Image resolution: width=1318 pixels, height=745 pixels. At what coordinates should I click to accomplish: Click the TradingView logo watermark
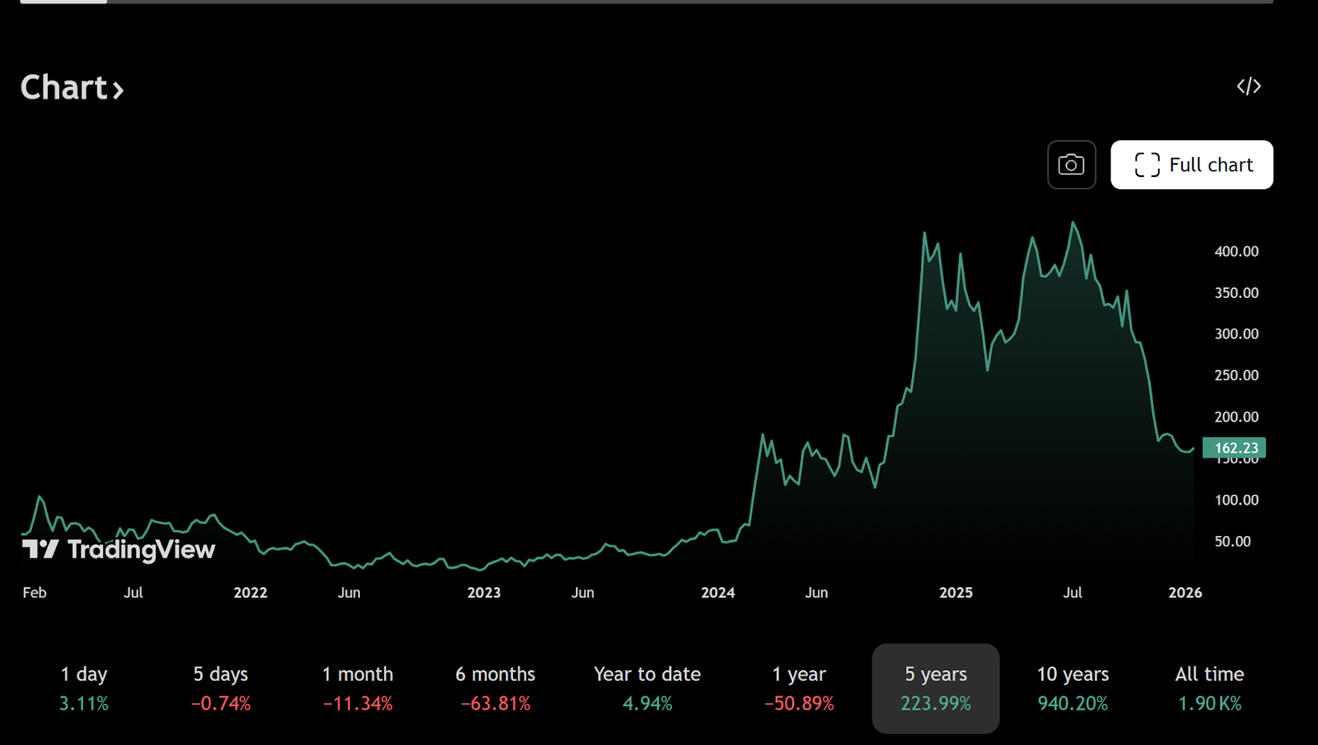118,548
